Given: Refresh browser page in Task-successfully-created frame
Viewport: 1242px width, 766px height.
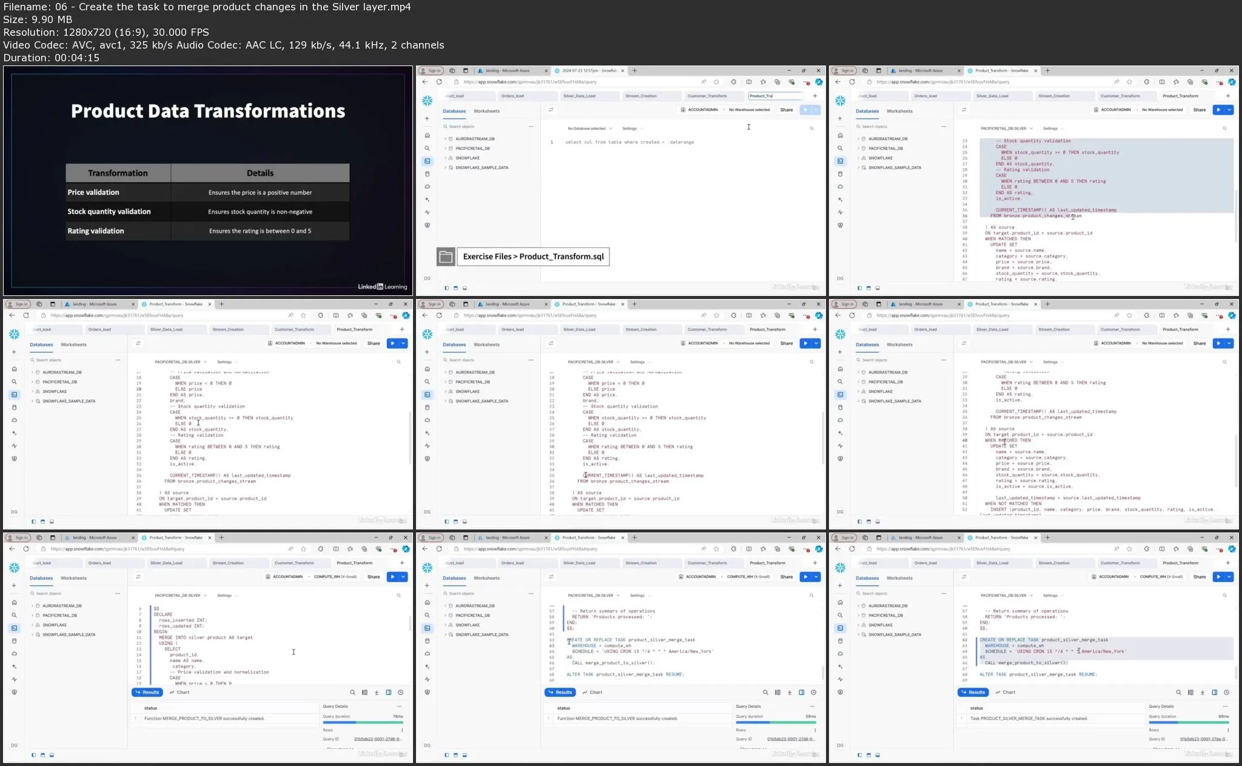Looking at the screenshot, I should click(x=851, y=549).
